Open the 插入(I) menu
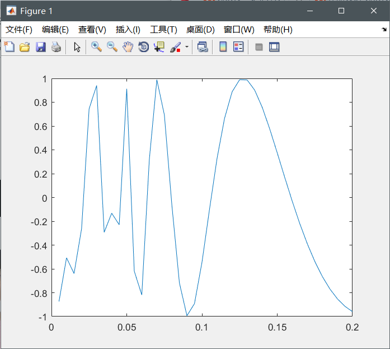Viewport: 390px width, 349px height. 128,30
